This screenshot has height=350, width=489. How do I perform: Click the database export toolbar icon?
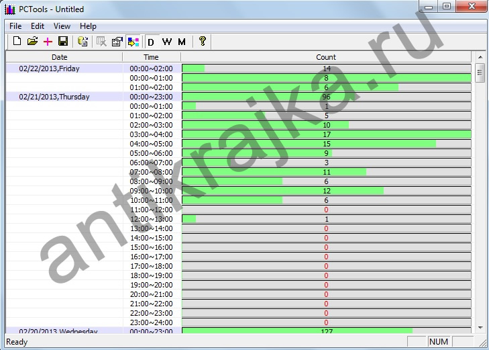coord(83,42)
